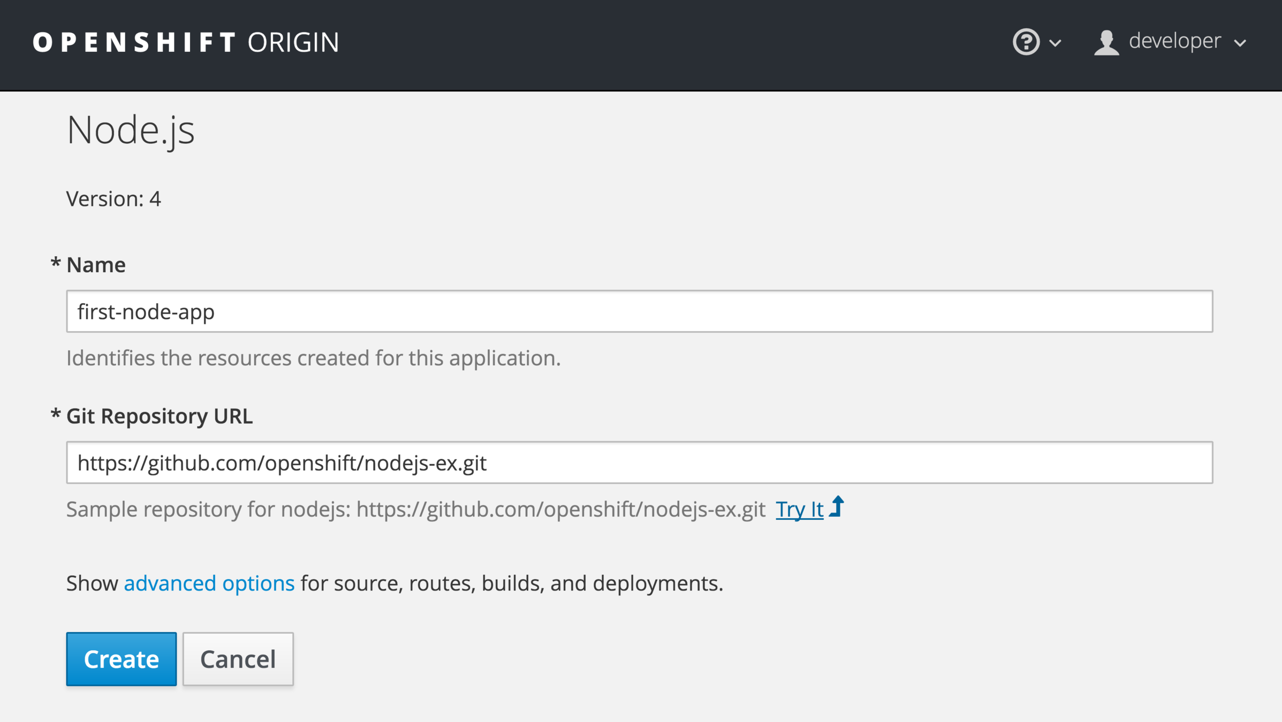Click the 'Identifies the resources' help text

313,358
